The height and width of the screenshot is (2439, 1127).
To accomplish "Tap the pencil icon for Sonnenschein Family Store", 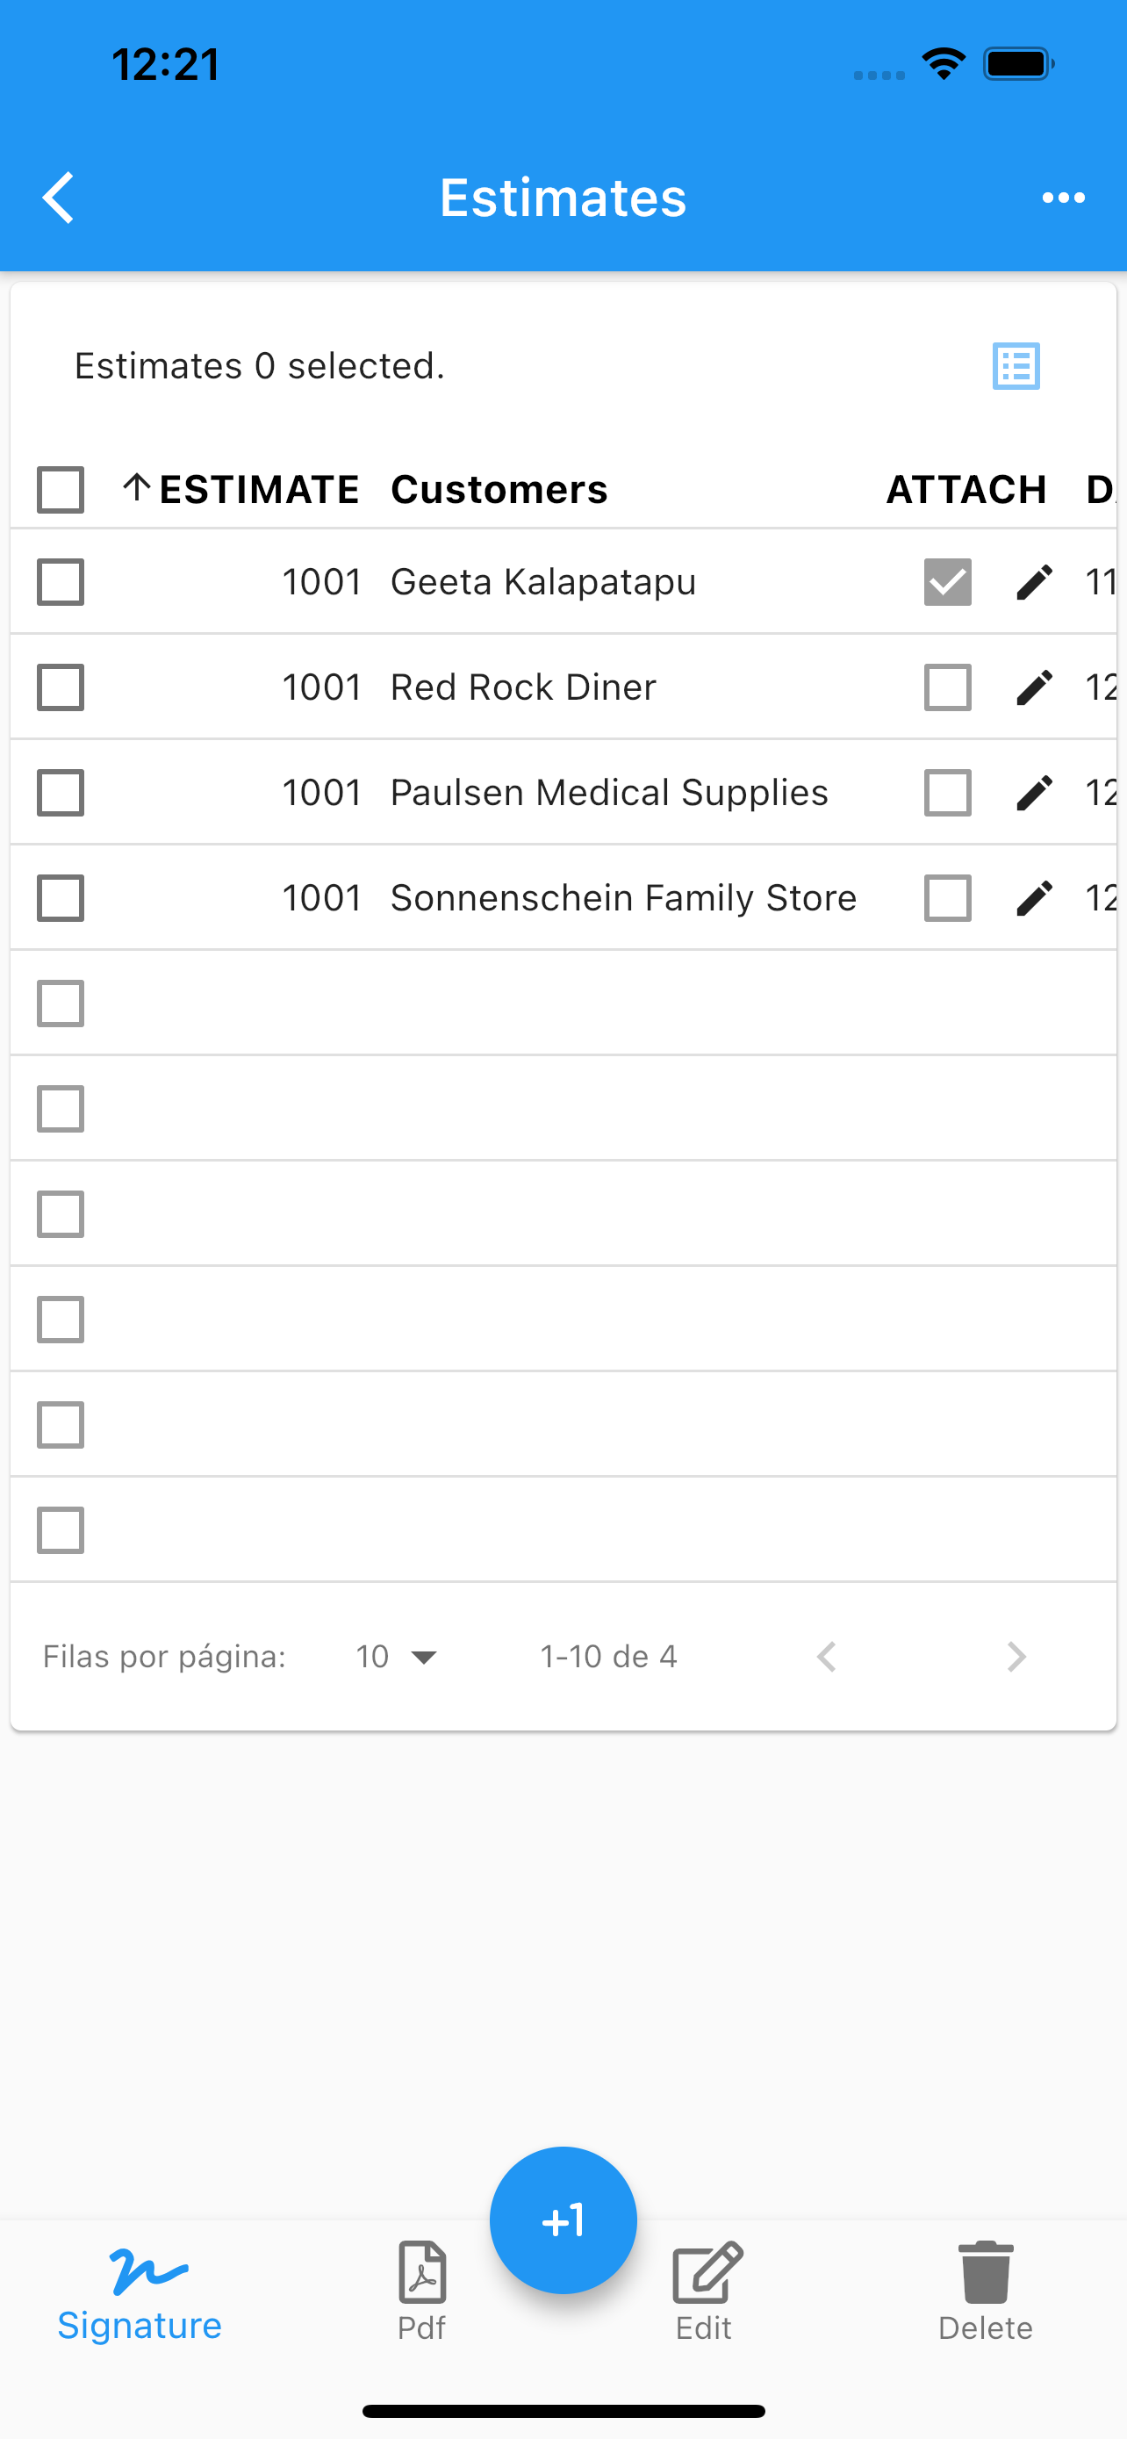I will point(1034,898).
